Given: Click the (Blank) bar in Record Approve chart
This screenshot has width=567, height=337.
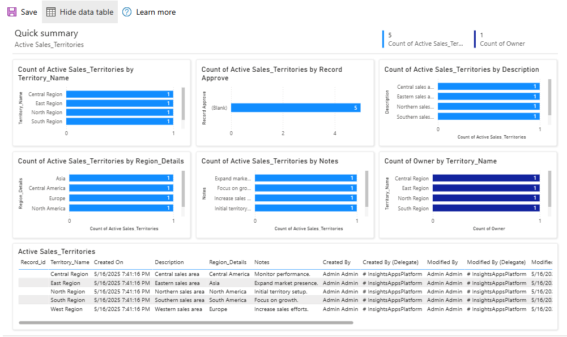Looking at the screenshot, I should pyautogui.click(x=295, y=107).
